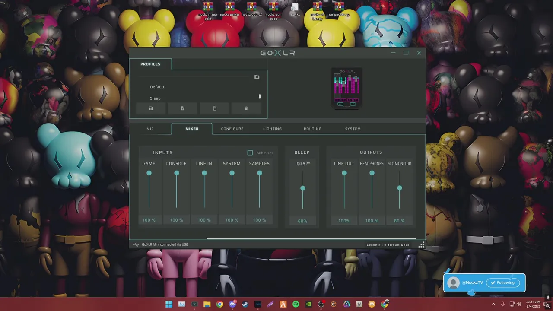Open the plain nockz file on desktop
The image size is (553, 311).
pyautogui.click(x=295, y=10)
